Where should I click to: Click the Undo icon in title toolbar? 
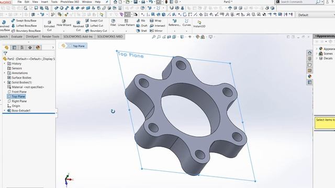click(151, 2)
